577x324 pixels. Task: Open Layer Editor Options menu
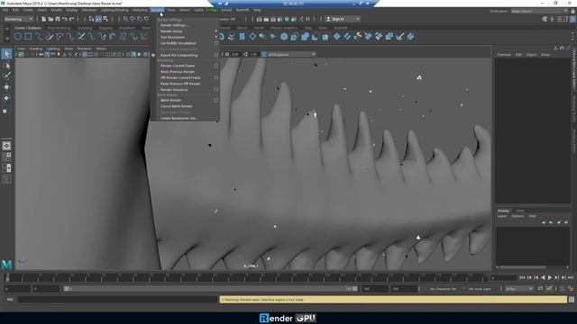coord(517,216)
